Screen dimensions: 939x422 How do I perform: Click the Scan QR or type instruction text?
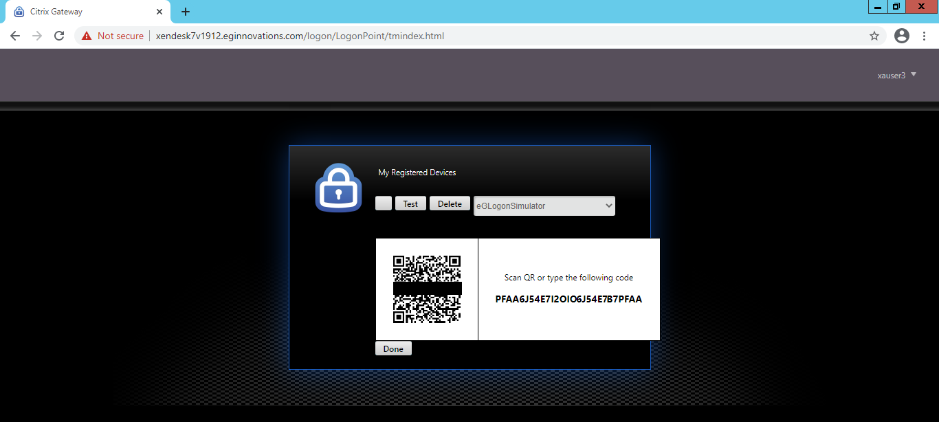coord(568,278)
